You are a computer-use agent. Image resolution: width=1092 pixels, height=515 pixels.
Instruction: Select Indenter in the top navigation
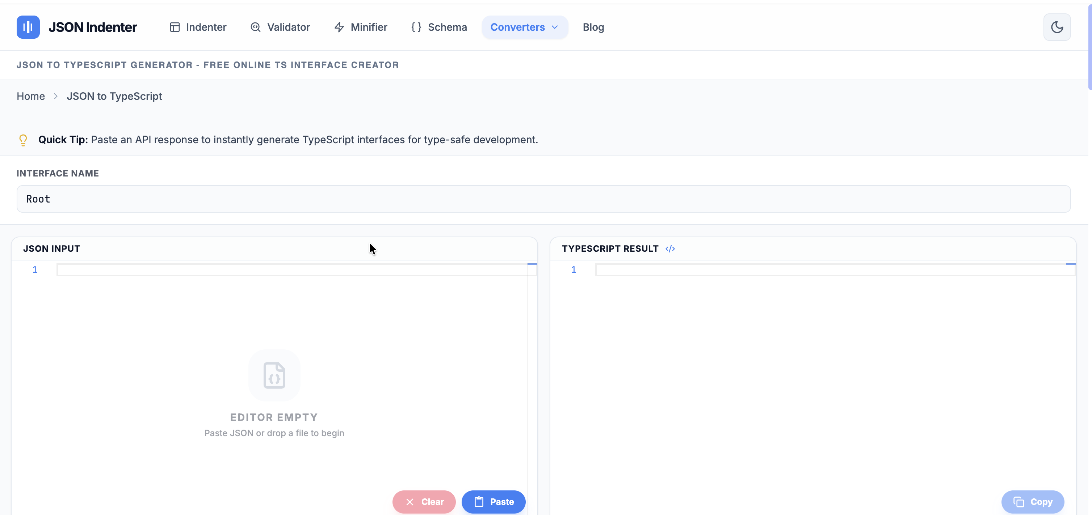(x=206, y=27)
